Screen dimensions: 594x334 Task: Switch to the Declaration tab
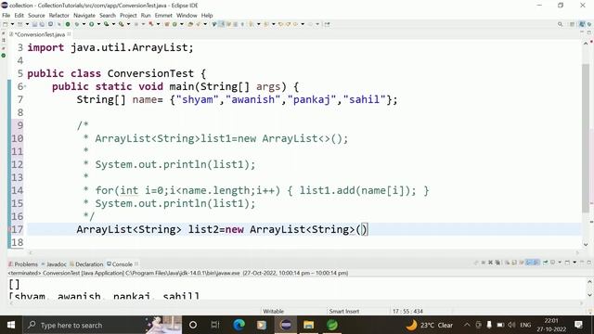coord(86,263)
